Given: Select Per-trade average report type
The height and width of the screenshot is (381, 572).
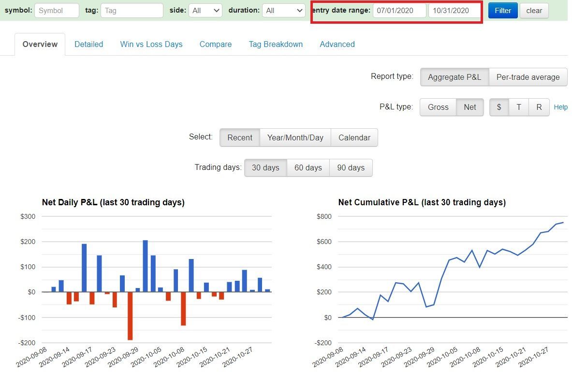Looking at the screenshot, I should tap(528, 77).
